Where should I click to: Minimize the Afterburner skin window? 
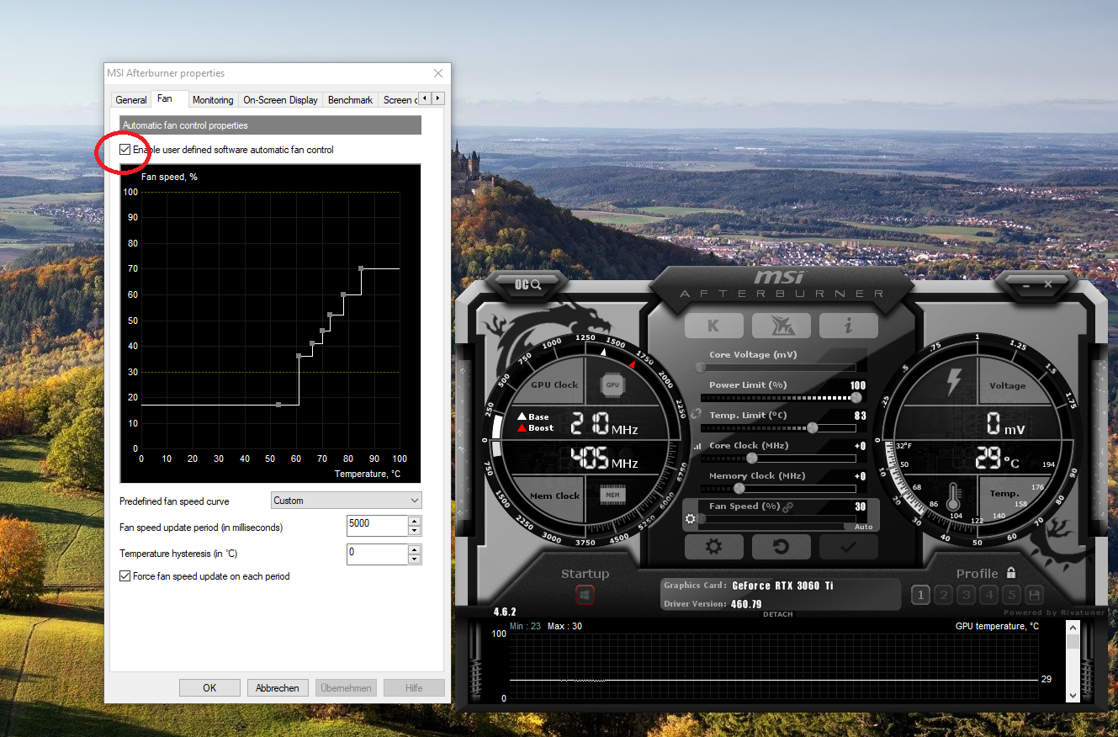(1025, 285)
